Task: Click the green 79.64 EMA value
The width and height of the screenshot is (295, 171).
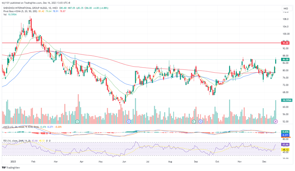Action: tap(49, 11)
